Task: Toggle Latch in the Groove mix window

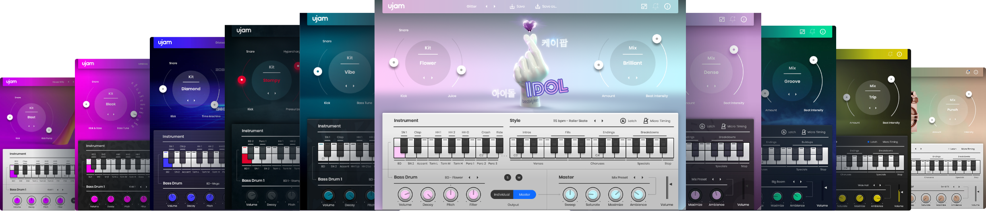Action: point(788,132)
